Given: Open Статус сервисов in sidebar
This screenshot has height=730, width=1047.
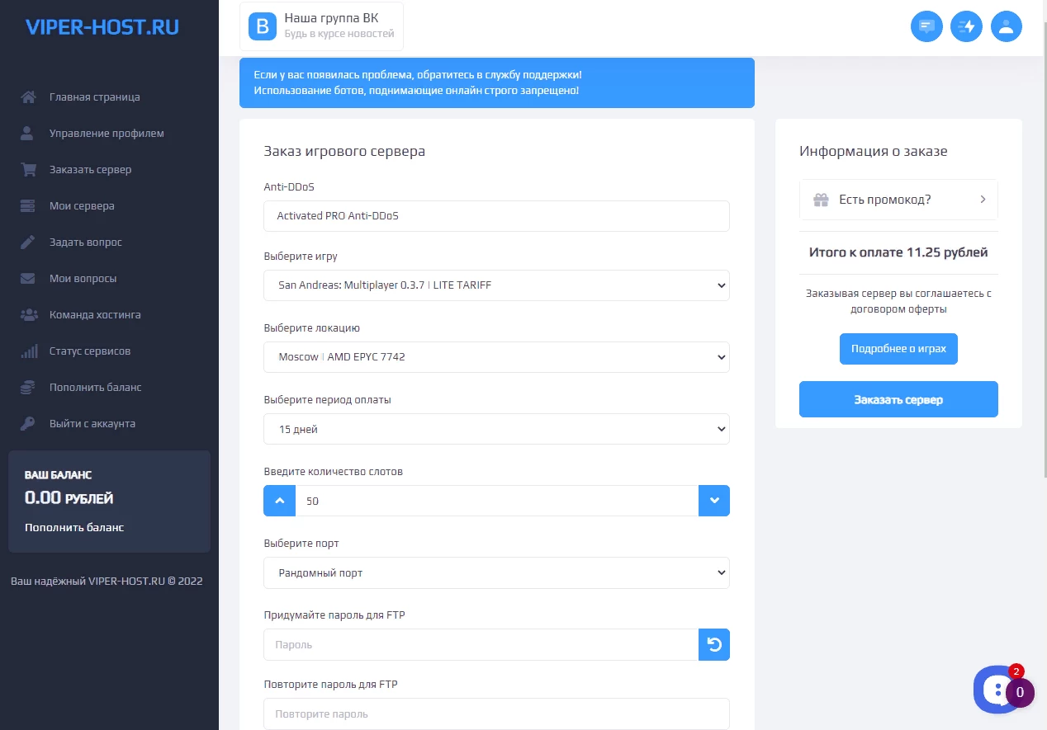Looking at the screenshot, I should pyautogui.click(x=90, y=351).
